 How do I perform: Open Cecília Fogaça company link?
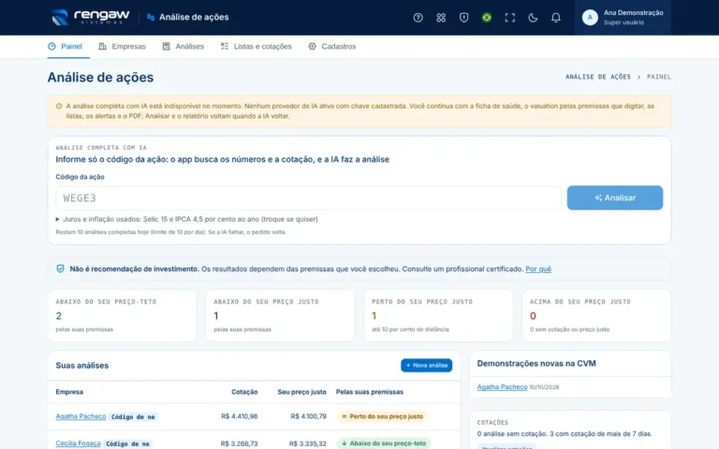tap(78, 443)
